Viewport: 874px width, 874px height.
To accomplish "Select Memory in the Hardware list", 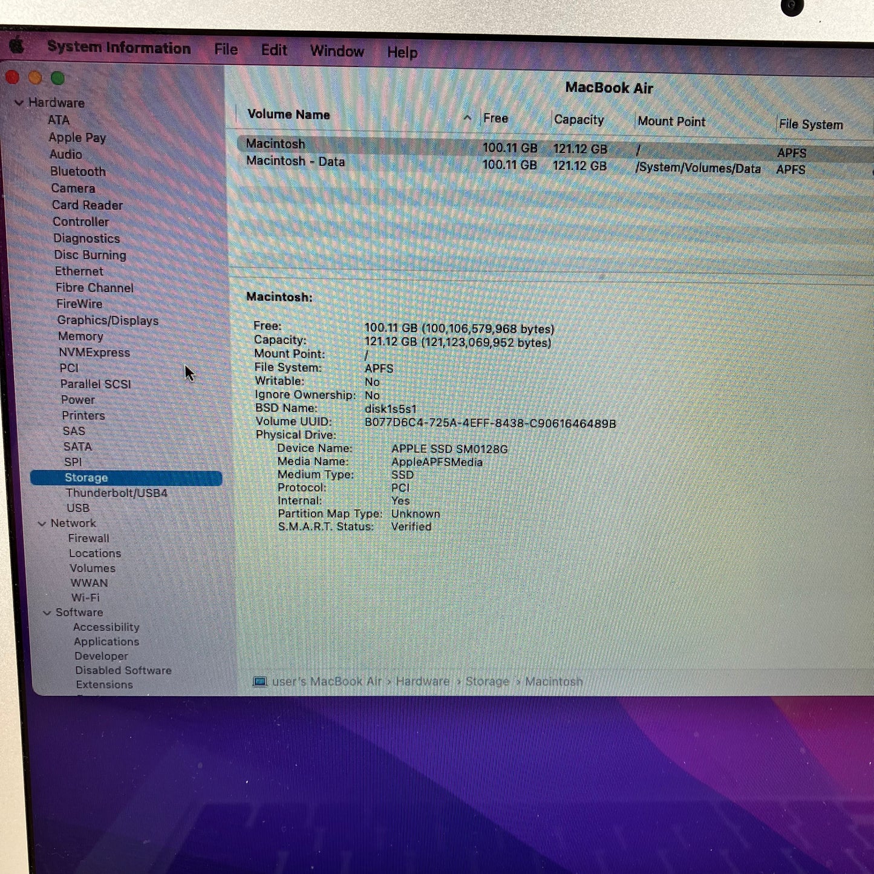I will [81, 336].
